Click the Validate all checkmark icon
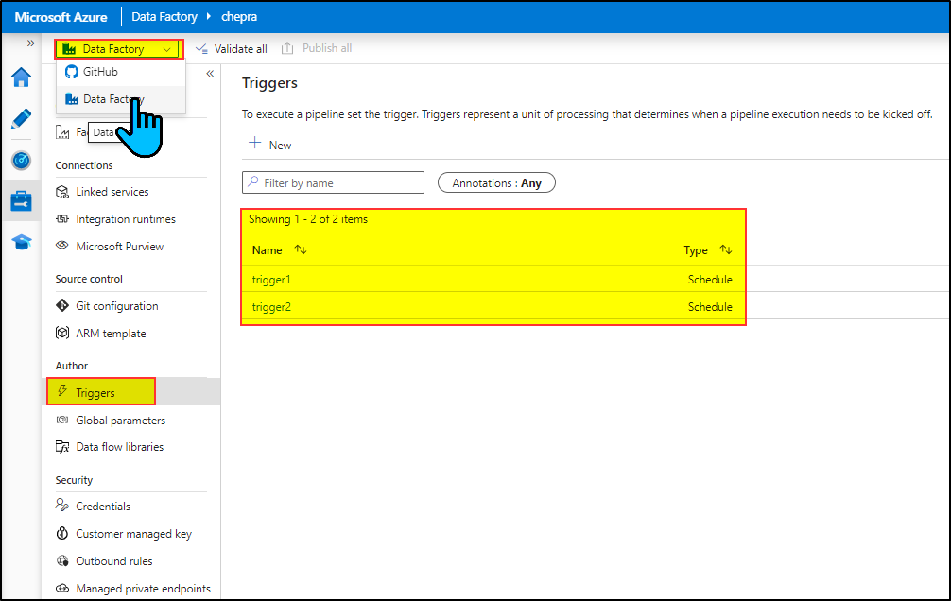This screenshot has height=601, width=951. (202, 48)
